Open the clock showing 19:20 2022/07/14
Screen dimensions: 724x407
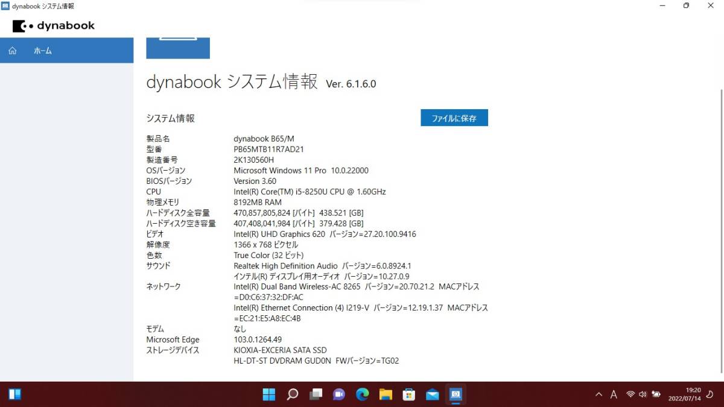(685, 394)
